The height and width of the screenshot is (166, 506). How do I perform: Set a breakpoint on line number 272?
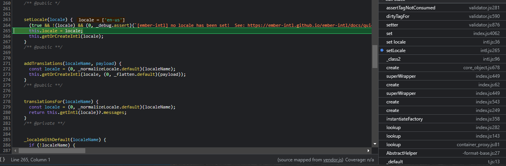point(6,69)
